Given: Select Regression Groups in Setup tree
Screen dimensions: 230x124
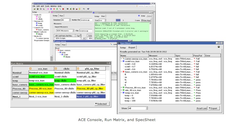Looking at the screenshot, I should coord(42,40).
